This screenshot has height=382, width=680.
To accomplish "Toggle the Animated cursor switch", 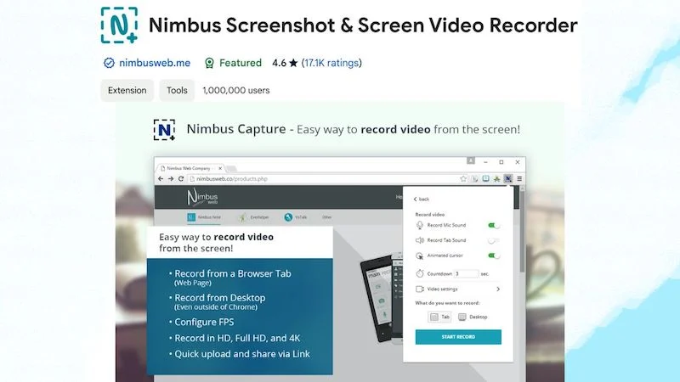I will [494, 256].
